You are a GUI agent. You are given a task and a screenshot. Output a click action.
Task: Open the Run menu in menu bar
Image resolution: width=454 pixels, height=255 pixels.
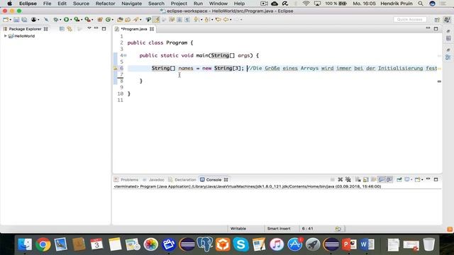pyautogui.click(x=198, y=4)
